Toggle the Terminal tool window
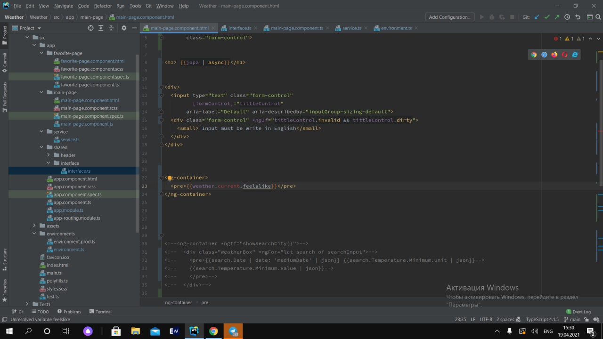 (100, 312)
